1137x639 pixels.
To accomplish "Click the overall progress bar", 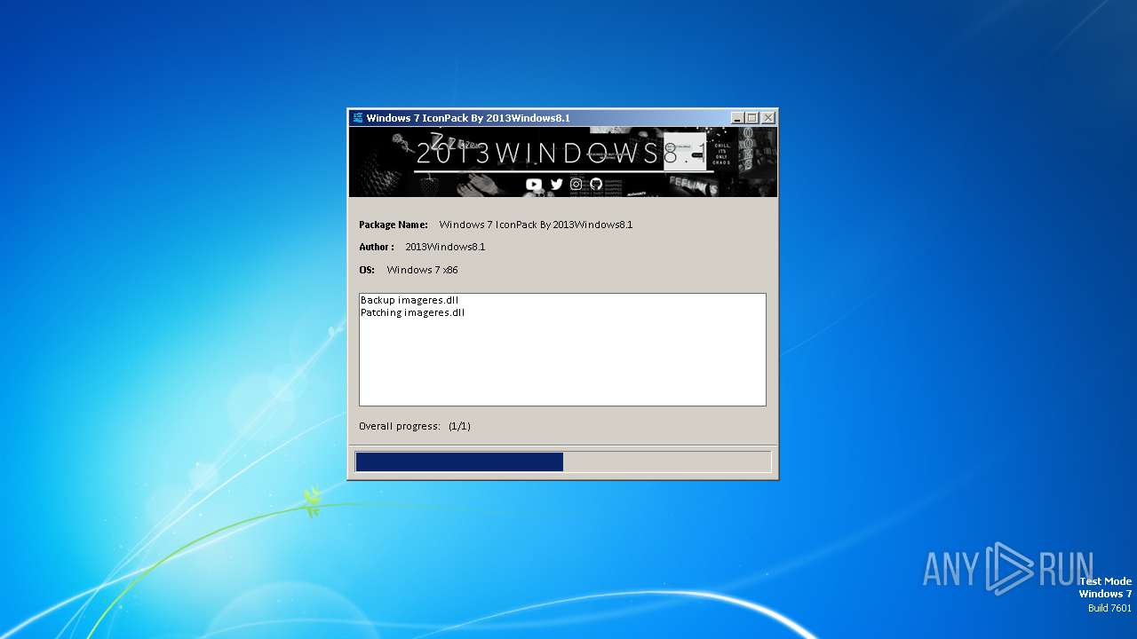I will [x=563, y=461].
